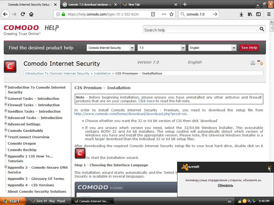Image resolution: width=274 pixels, height=205 pixels.
Task: Click the 9:40 PM system clock
Action: [x=264, y=201]
